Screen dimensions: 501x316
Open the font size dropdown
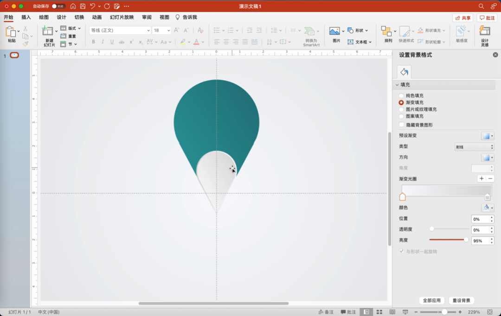click(168, 30)
